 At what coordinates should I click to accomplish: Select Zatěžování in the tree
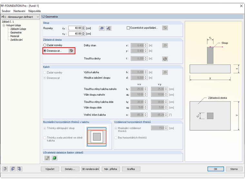(x=16, y=40)
